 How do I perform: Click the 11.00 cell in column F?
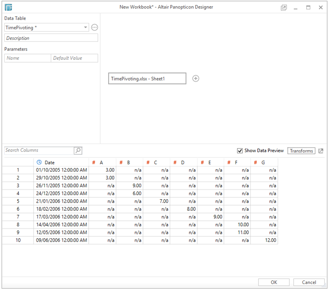[x=237, y=232]
